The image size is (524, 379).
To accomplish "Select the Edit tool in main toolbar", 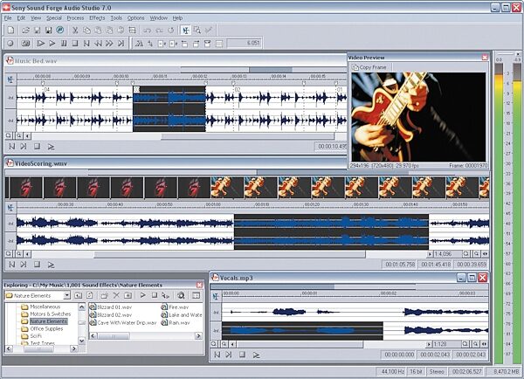I will click(x=186, y=31).
